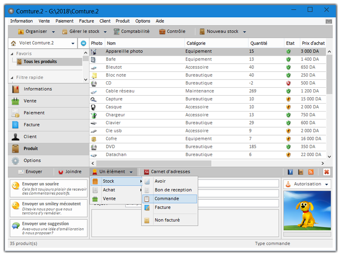Click the yellow dog thumbnail image

tap(307, 210)
